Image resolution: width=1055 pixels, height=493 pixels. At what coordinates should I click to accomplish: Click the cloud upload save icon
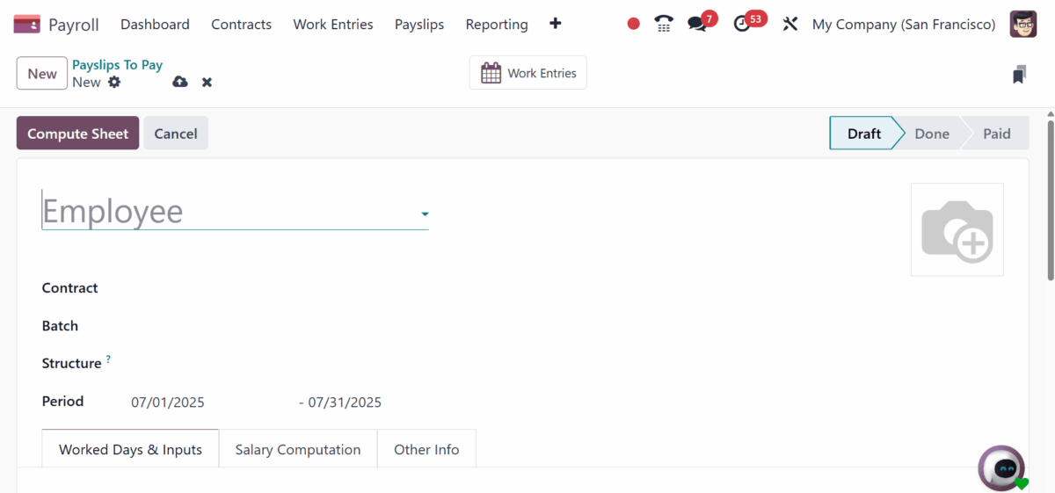coord(180,82)
